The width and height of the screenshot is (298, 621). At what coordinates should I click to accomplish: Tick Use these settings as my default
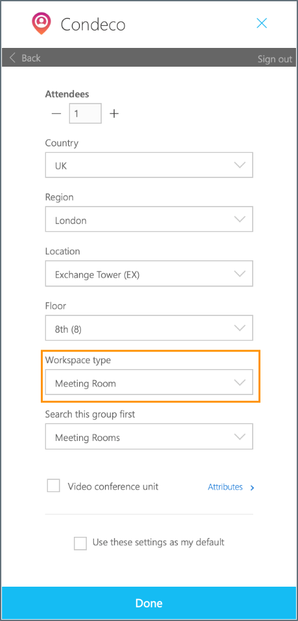pyautogui.click(x=80, y=543)
